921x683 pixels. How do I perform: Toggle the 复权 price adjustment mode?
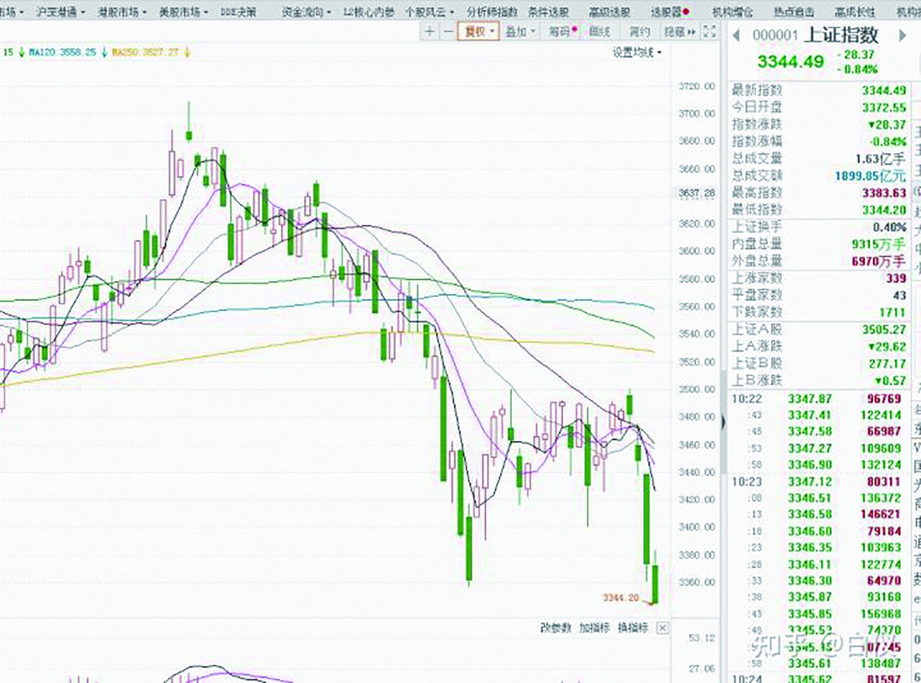[476, 31]
